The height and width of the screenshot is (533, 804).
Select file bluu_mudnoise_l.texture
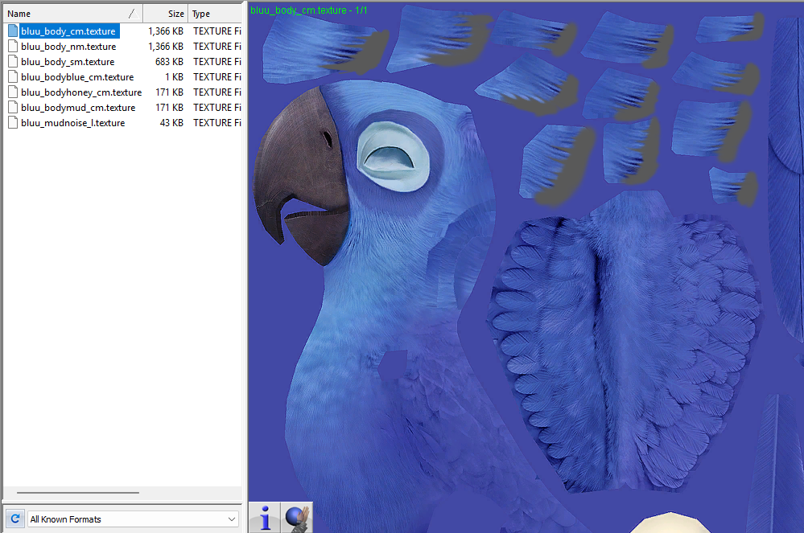[x=72, y=123]
